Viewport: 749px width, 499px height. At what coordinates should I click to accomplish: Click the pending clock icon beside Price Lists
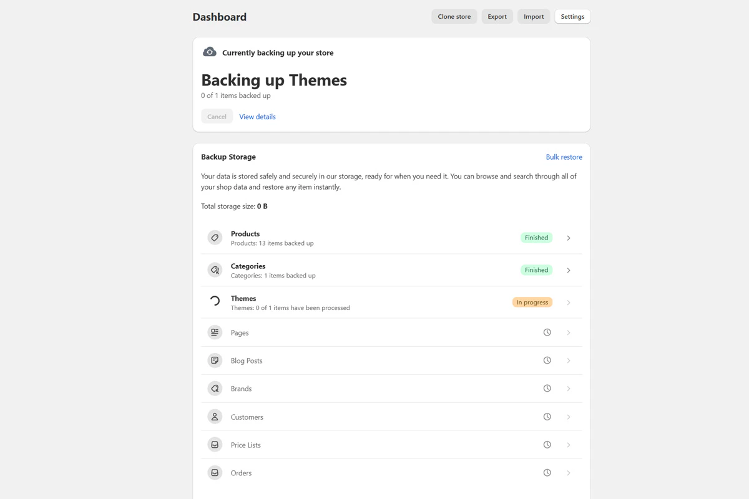[547, 444]
